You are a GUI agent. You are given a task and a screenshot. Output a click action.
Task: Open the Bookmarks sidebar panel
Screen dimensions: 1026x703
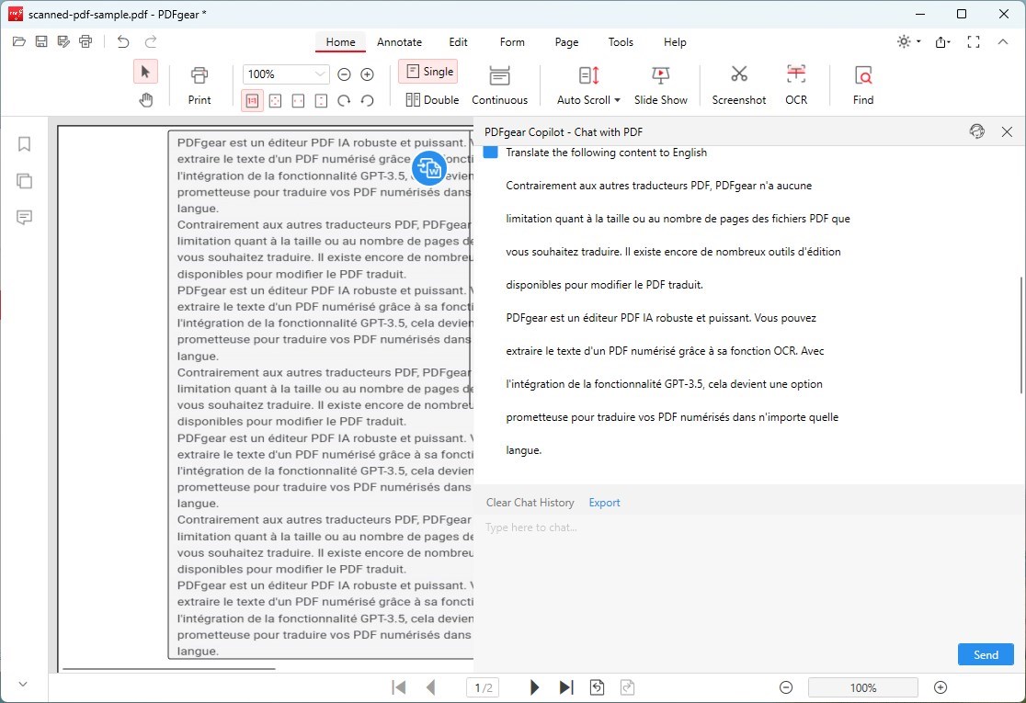click(x=24, y=144)
